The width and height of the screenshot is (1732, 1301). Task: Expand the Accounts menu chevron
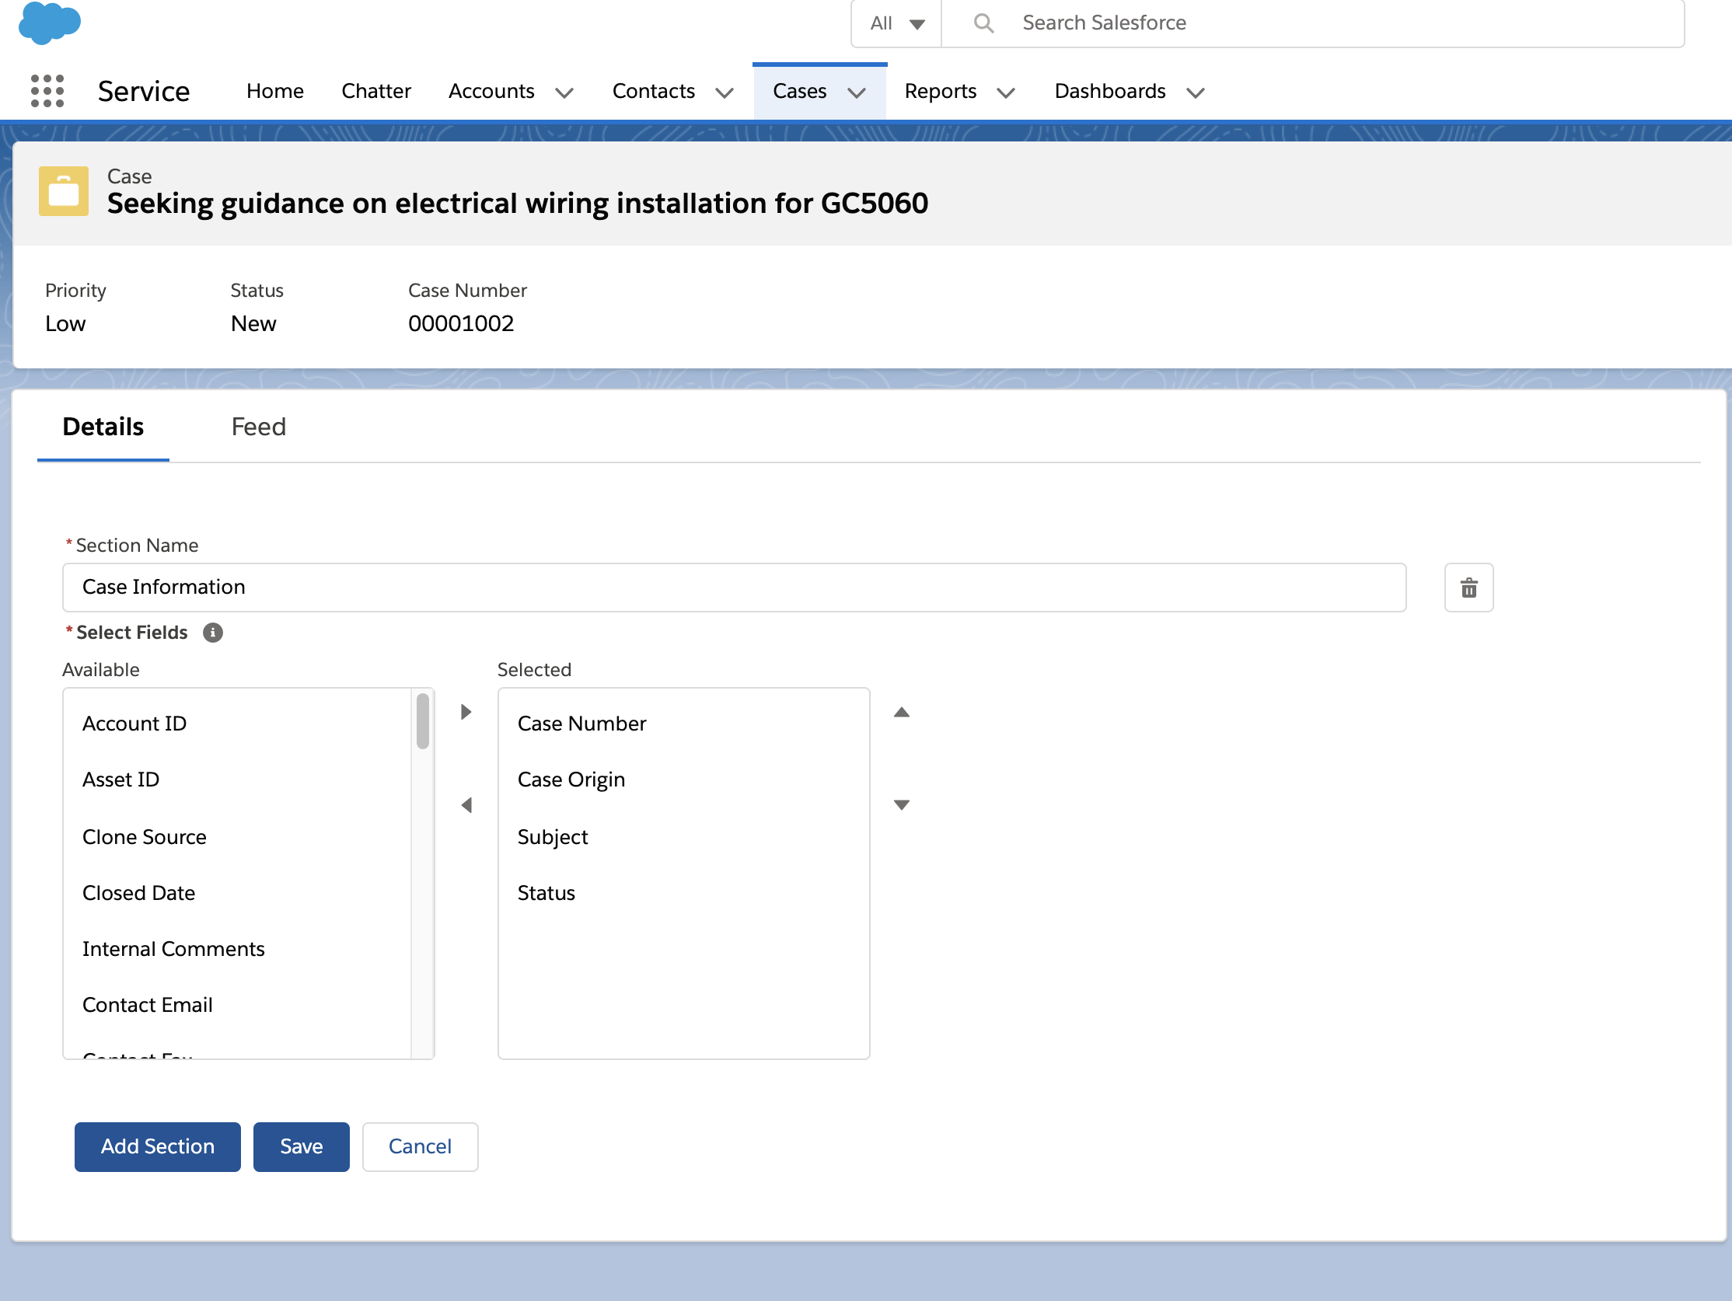(564, 92)
